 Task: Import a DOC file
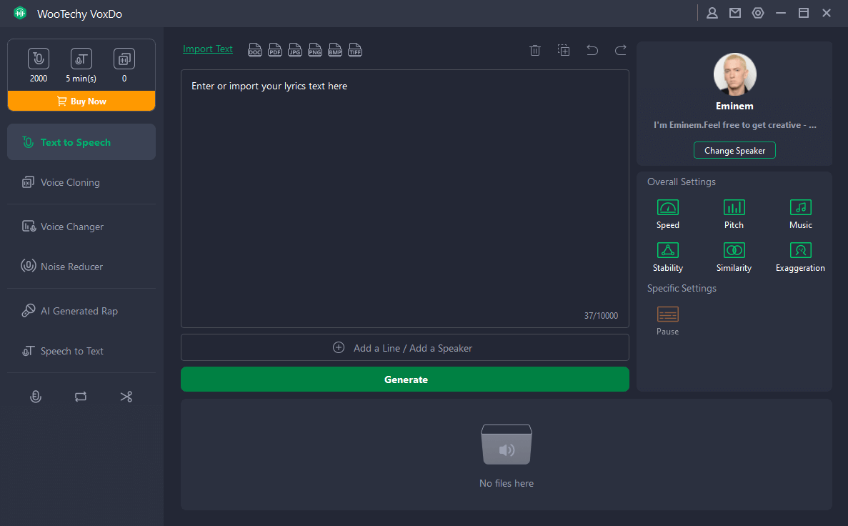point(255,50)
